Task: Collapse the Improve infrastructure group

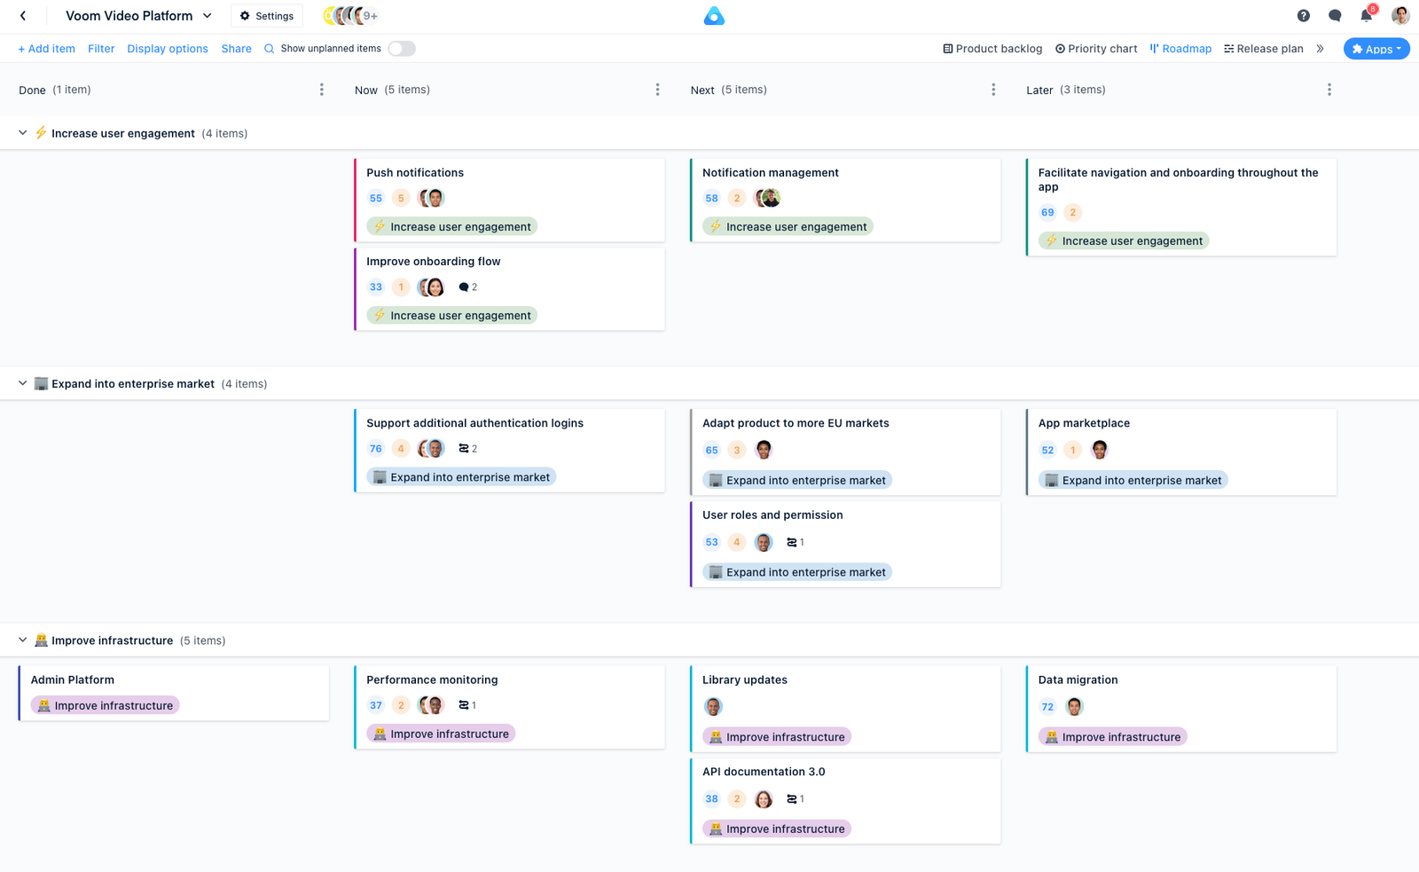Action: 23,640
